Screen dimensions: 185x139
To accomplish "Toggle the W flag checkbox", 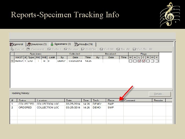I will (152, 61).
